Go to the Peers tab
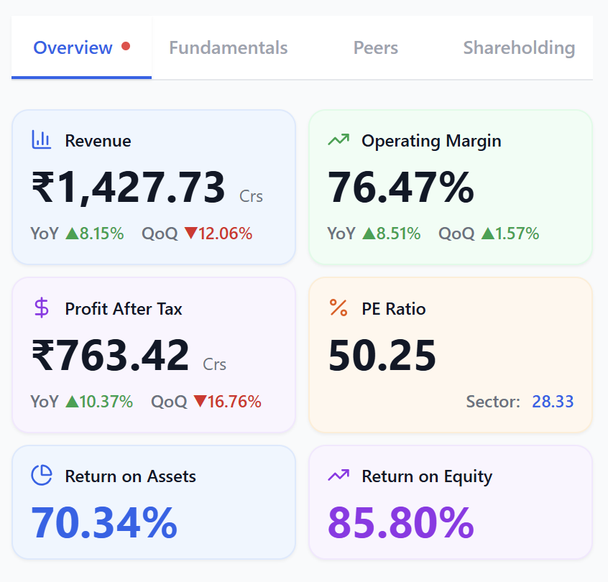This screenshot has height=582, width=608. coord(376,47)
